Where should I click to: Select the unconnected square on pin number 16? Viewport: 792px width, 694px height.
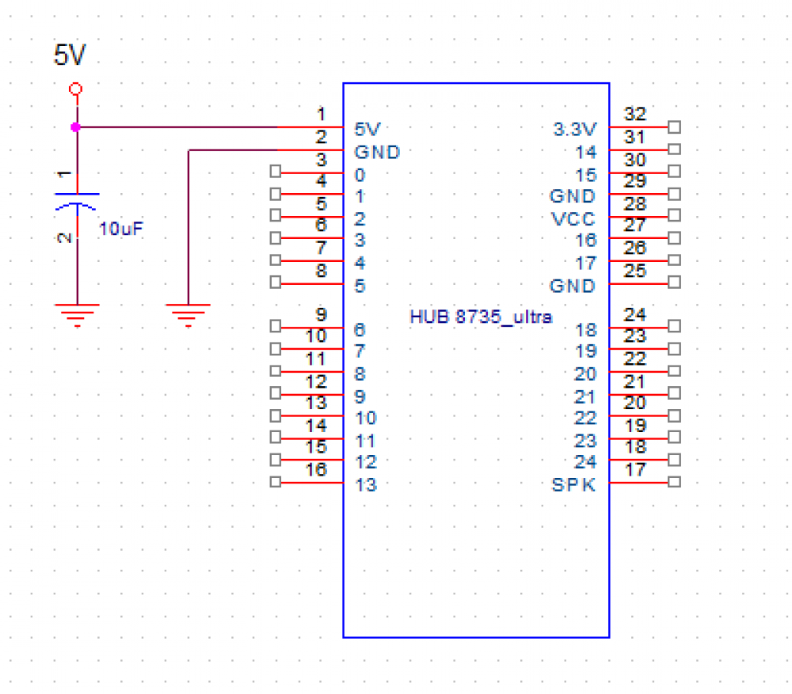275,482
